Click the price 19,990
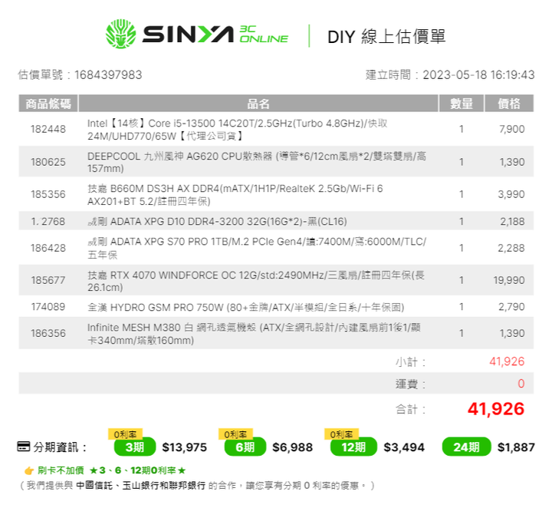 (509, 280)
